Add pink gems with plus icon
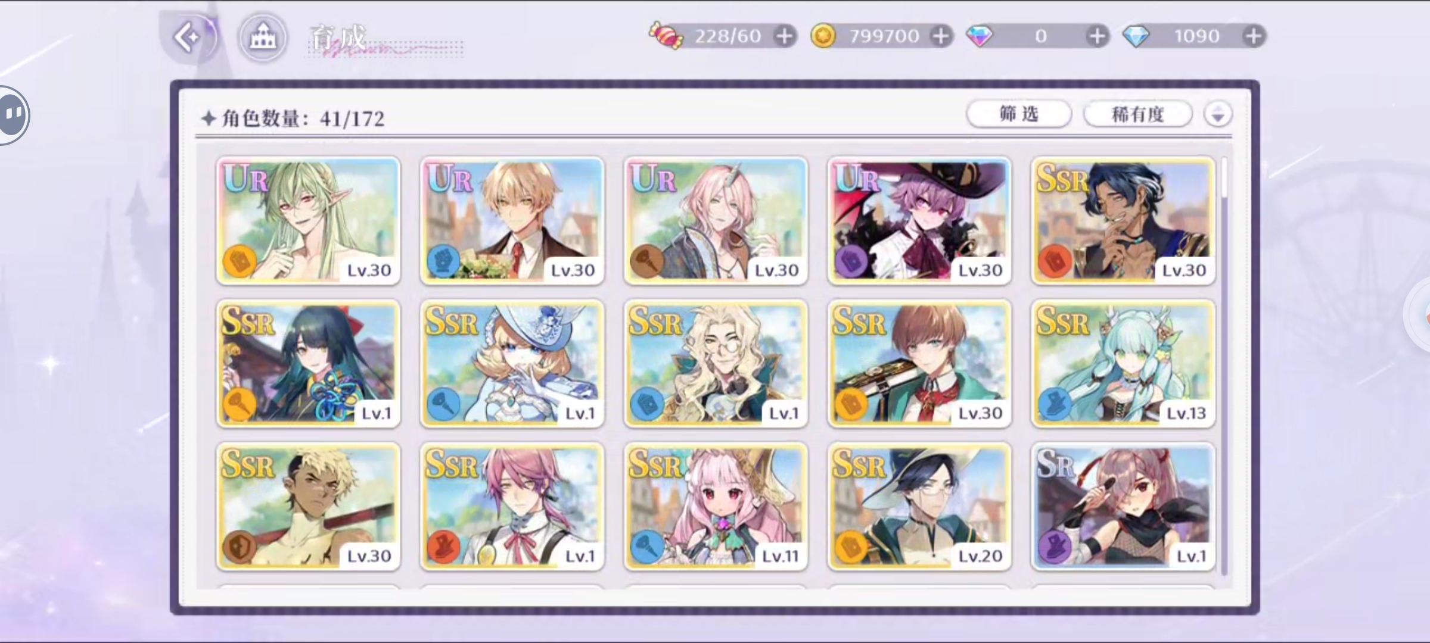The height and width of the screenshot is (643, 1430). click(x=1097, y=36)
